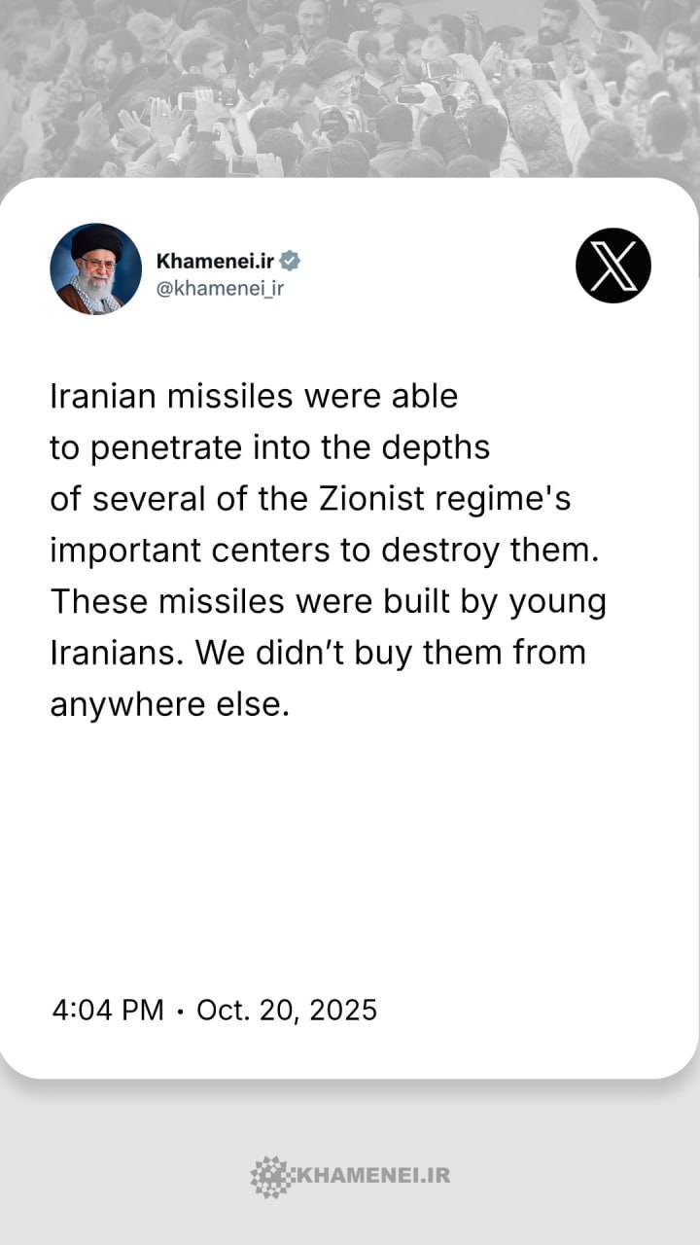700x1245 pixels.
Task: Click the Khamenei.ir footer emblem
Action: tap(270, 1176)
